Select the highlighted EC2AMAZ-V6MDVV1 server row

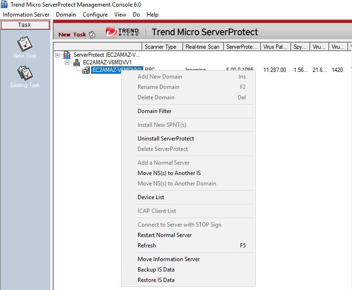117,70
